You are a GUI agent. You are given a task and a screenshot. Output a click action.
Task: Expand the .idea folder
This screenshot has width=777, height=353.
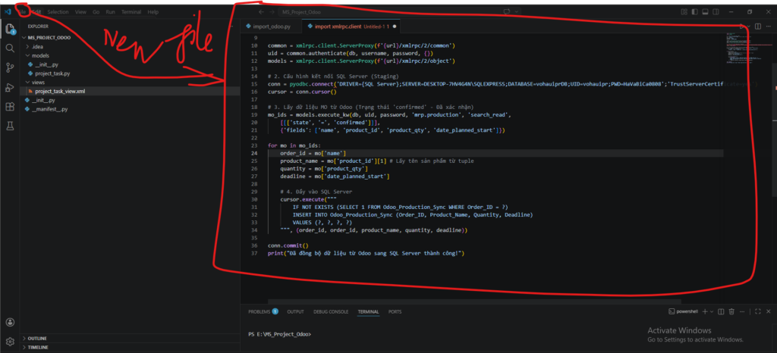click(x=36, y=47)
